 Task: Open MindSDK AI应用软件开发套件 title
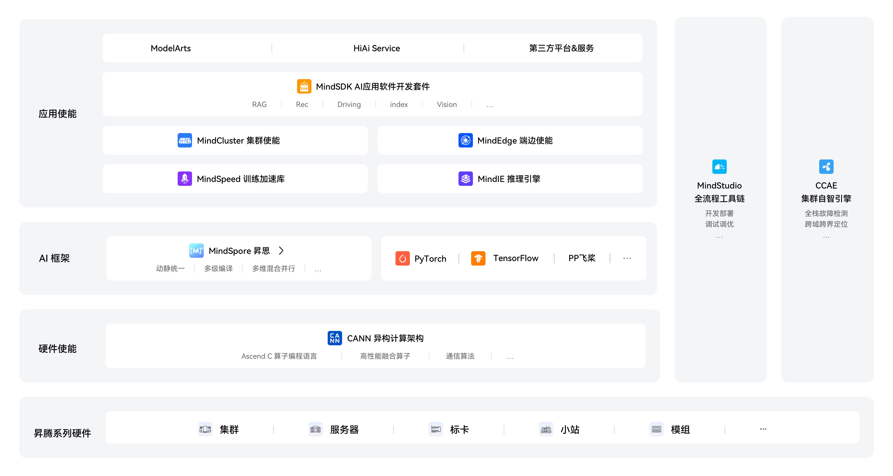click(x=373, y=86)
